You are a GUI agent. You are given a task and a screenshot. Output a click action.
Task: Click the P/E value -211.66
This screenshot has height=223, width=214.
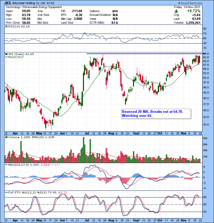click(x=77, y=11)
